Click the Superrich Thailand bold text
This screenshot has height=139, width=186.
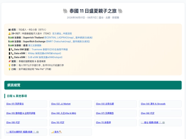point(33,38)
